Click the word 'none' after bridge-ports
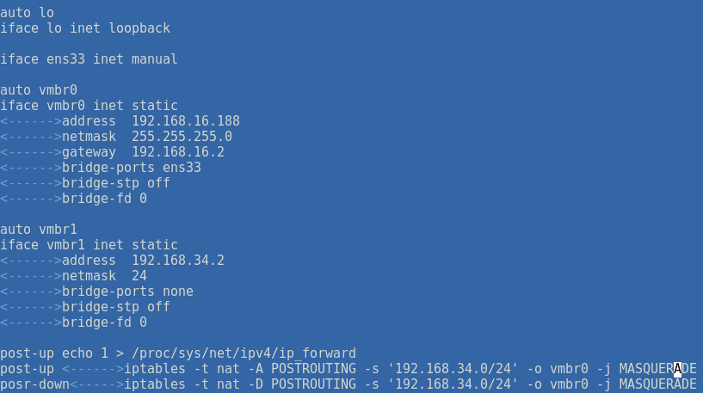The image size is (703, 393). point(178,291)
